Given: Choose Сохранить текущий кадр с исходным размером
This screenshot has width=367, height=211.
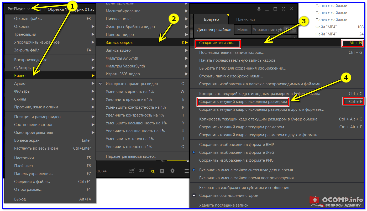Looking at the screenshot, I should 243,102.
